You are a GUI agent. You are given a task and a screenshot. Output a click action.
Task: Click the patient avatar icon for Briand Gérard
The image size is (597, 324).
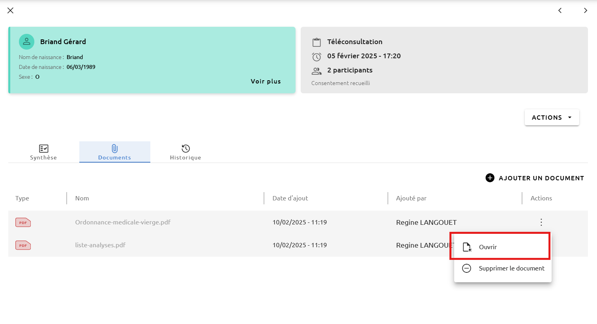click(26, 42)
